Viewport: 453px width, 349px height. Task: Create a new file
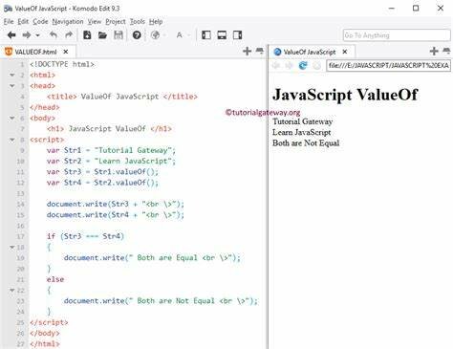(x=87, y=34)
